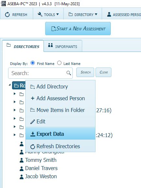
Task: Open the Tools dropdown menu
Action: [x=48, y=14]
